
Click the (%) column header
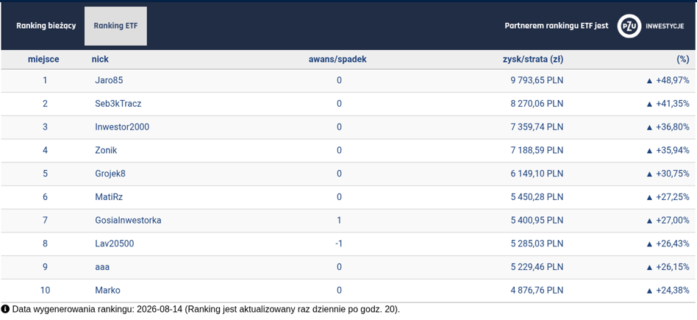(683, 59)
